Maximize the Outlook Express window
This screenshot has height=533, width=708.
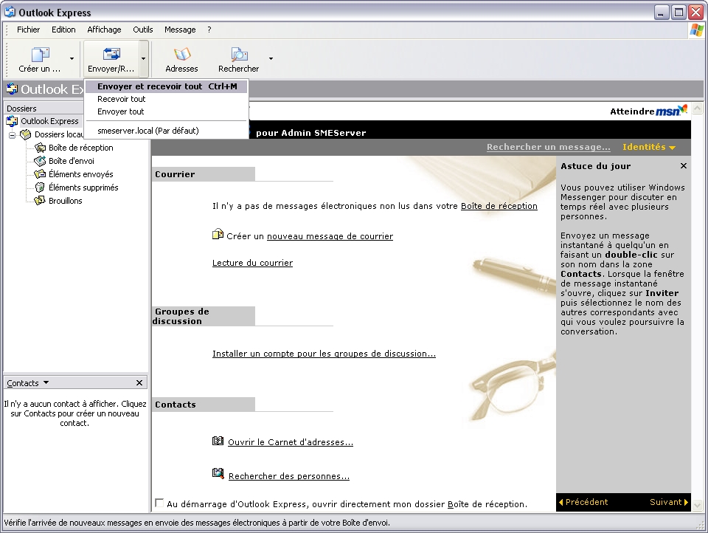(x=678, y=13)
